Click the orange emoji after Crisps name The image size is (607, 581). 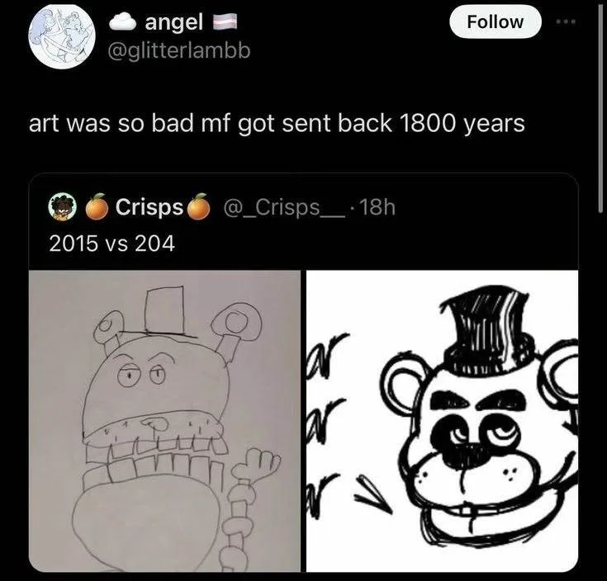[x=197, y=207]
